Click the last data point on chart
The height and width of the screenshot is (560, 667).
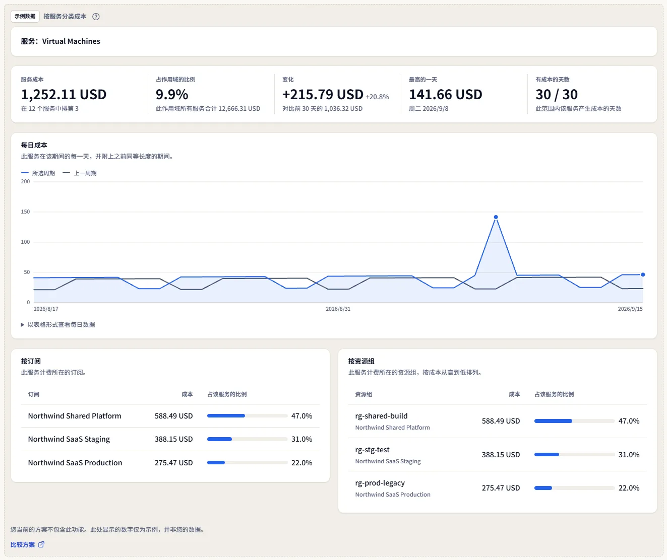(643, 274)
